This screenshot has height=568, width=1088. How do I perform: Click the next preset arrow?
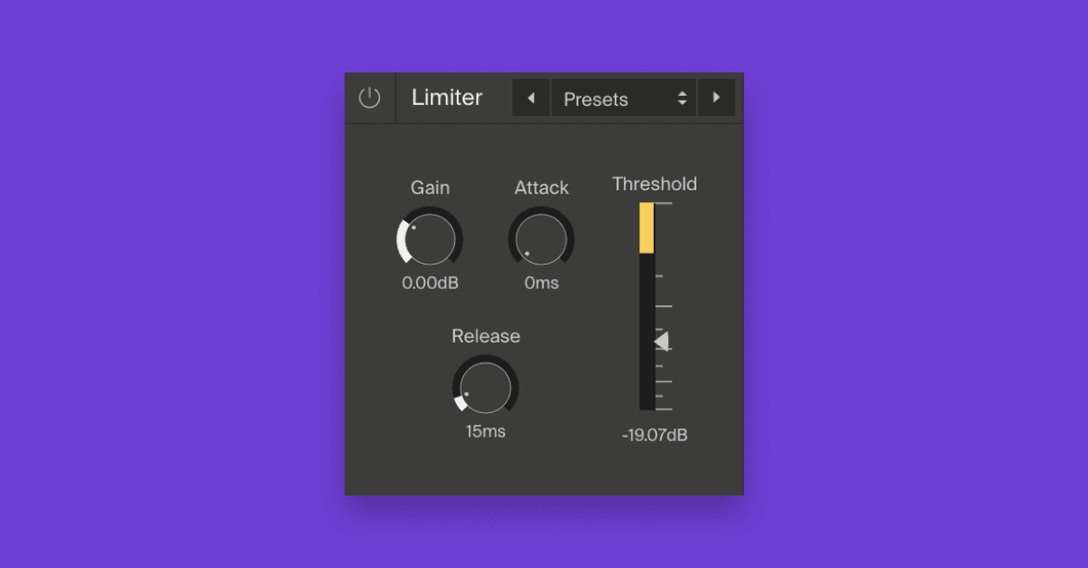(x=717, y=98)
